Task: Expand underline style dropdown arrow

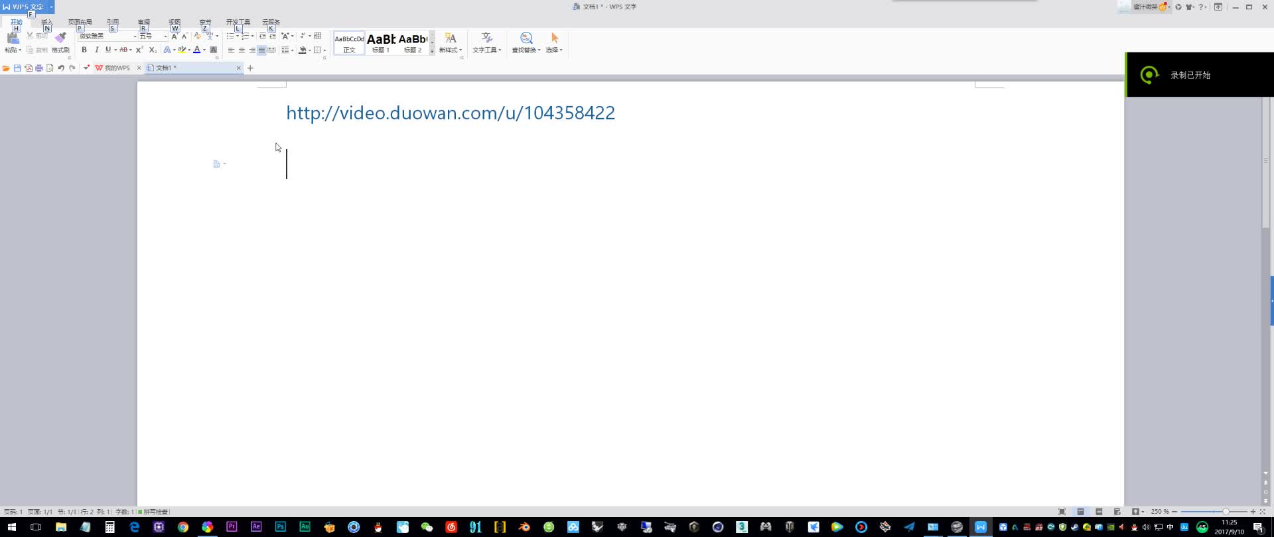Action: coord(115,50)
